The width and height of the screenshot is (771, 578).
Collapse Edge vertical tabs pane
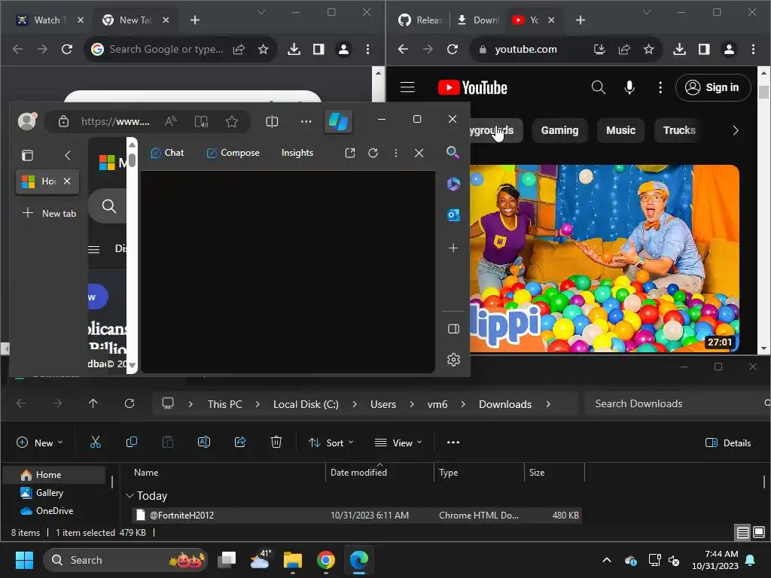(x=68, y=156)
